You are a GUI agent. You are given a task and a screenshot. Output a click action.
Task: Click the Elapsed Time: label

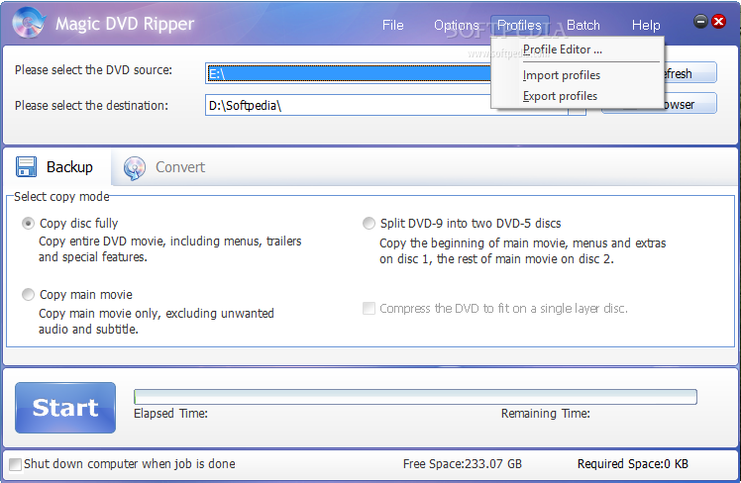tap(170, 414)
